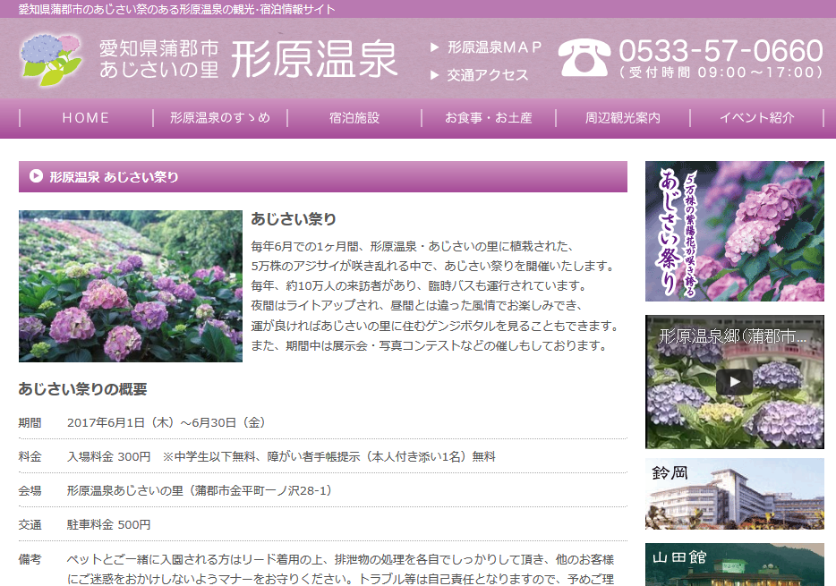Click the 料金 row label
Viewport: 836px width, 586px height.
[30, 456]
